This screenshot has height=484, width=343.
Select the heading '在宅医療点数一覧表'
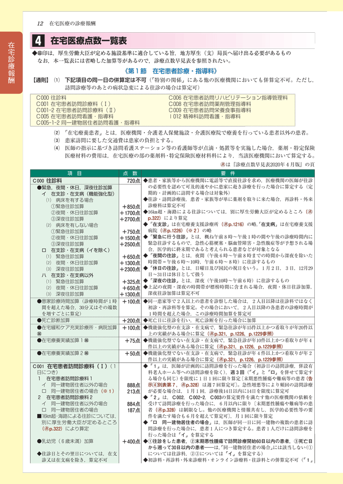89,41
